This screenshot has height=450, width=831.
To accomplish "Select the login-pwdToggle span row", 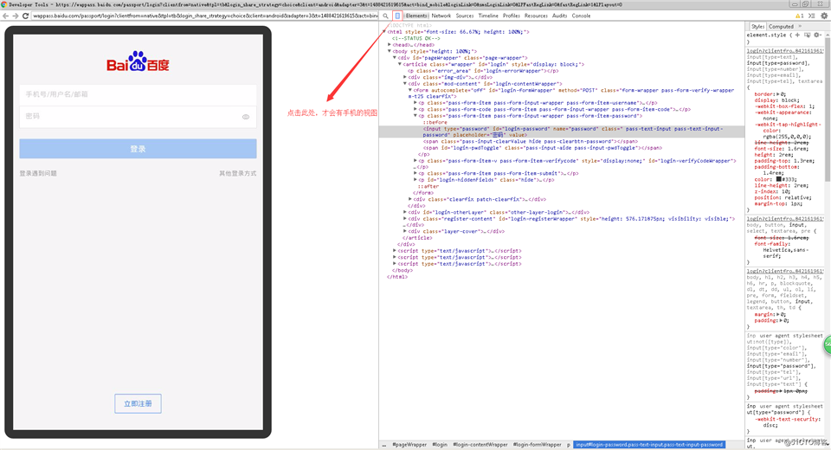I will 542,148.
